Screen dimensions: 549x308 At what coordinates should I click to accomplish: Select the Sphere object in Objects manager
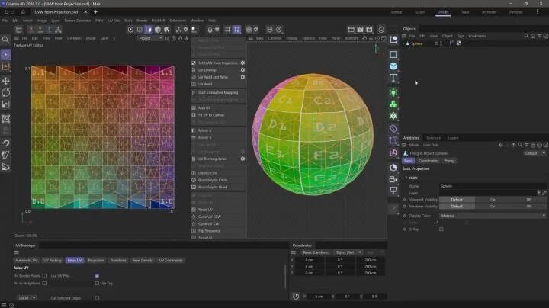click(x=418, y=43)
